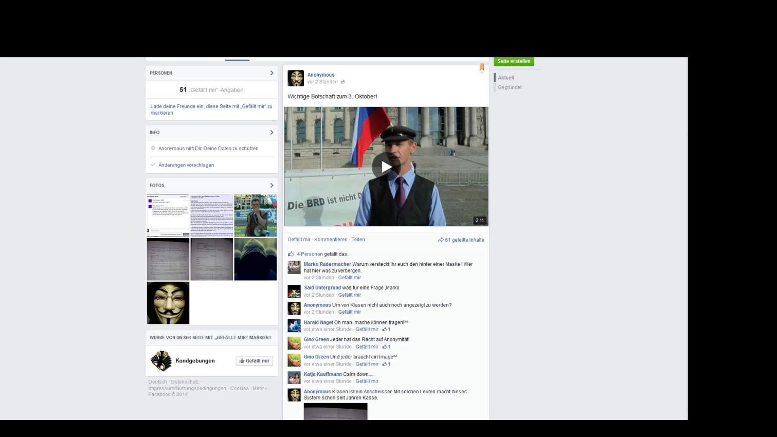Open Anonymous avatar on 'Um von Klasen' comment

tap(294, 308)
